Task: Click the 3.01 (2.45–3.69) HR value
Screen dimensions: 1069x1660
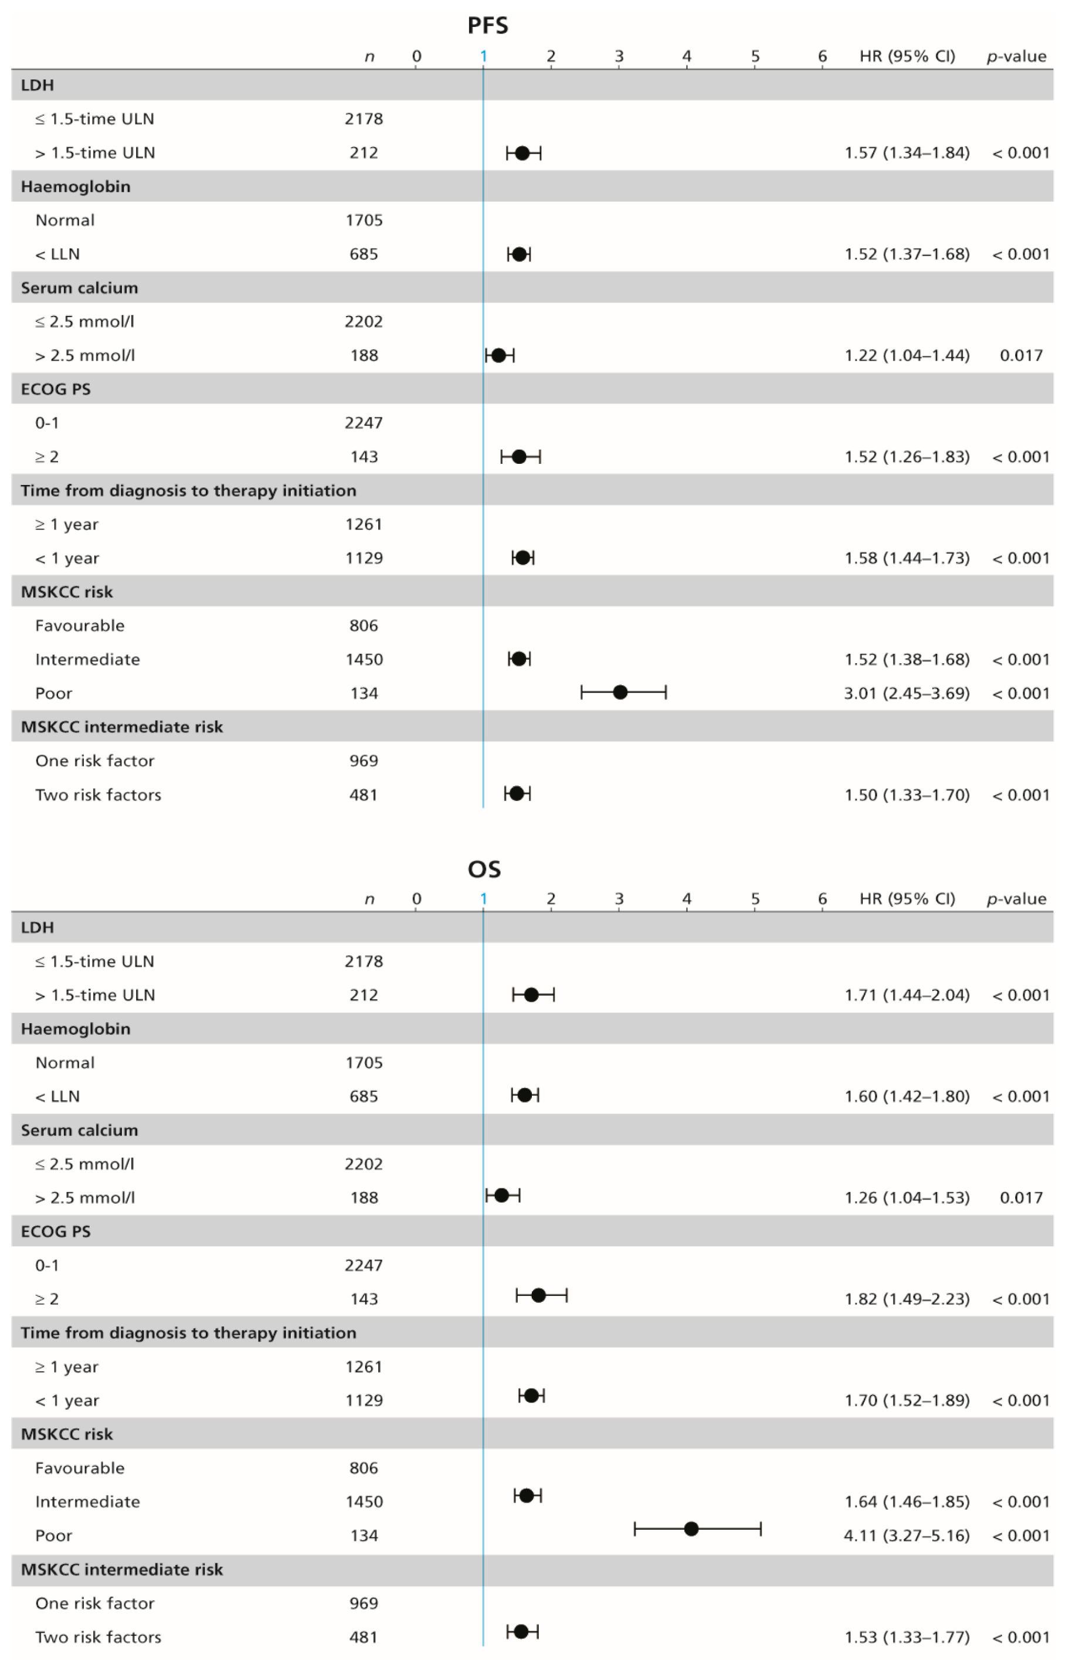Action: [906, 692]
